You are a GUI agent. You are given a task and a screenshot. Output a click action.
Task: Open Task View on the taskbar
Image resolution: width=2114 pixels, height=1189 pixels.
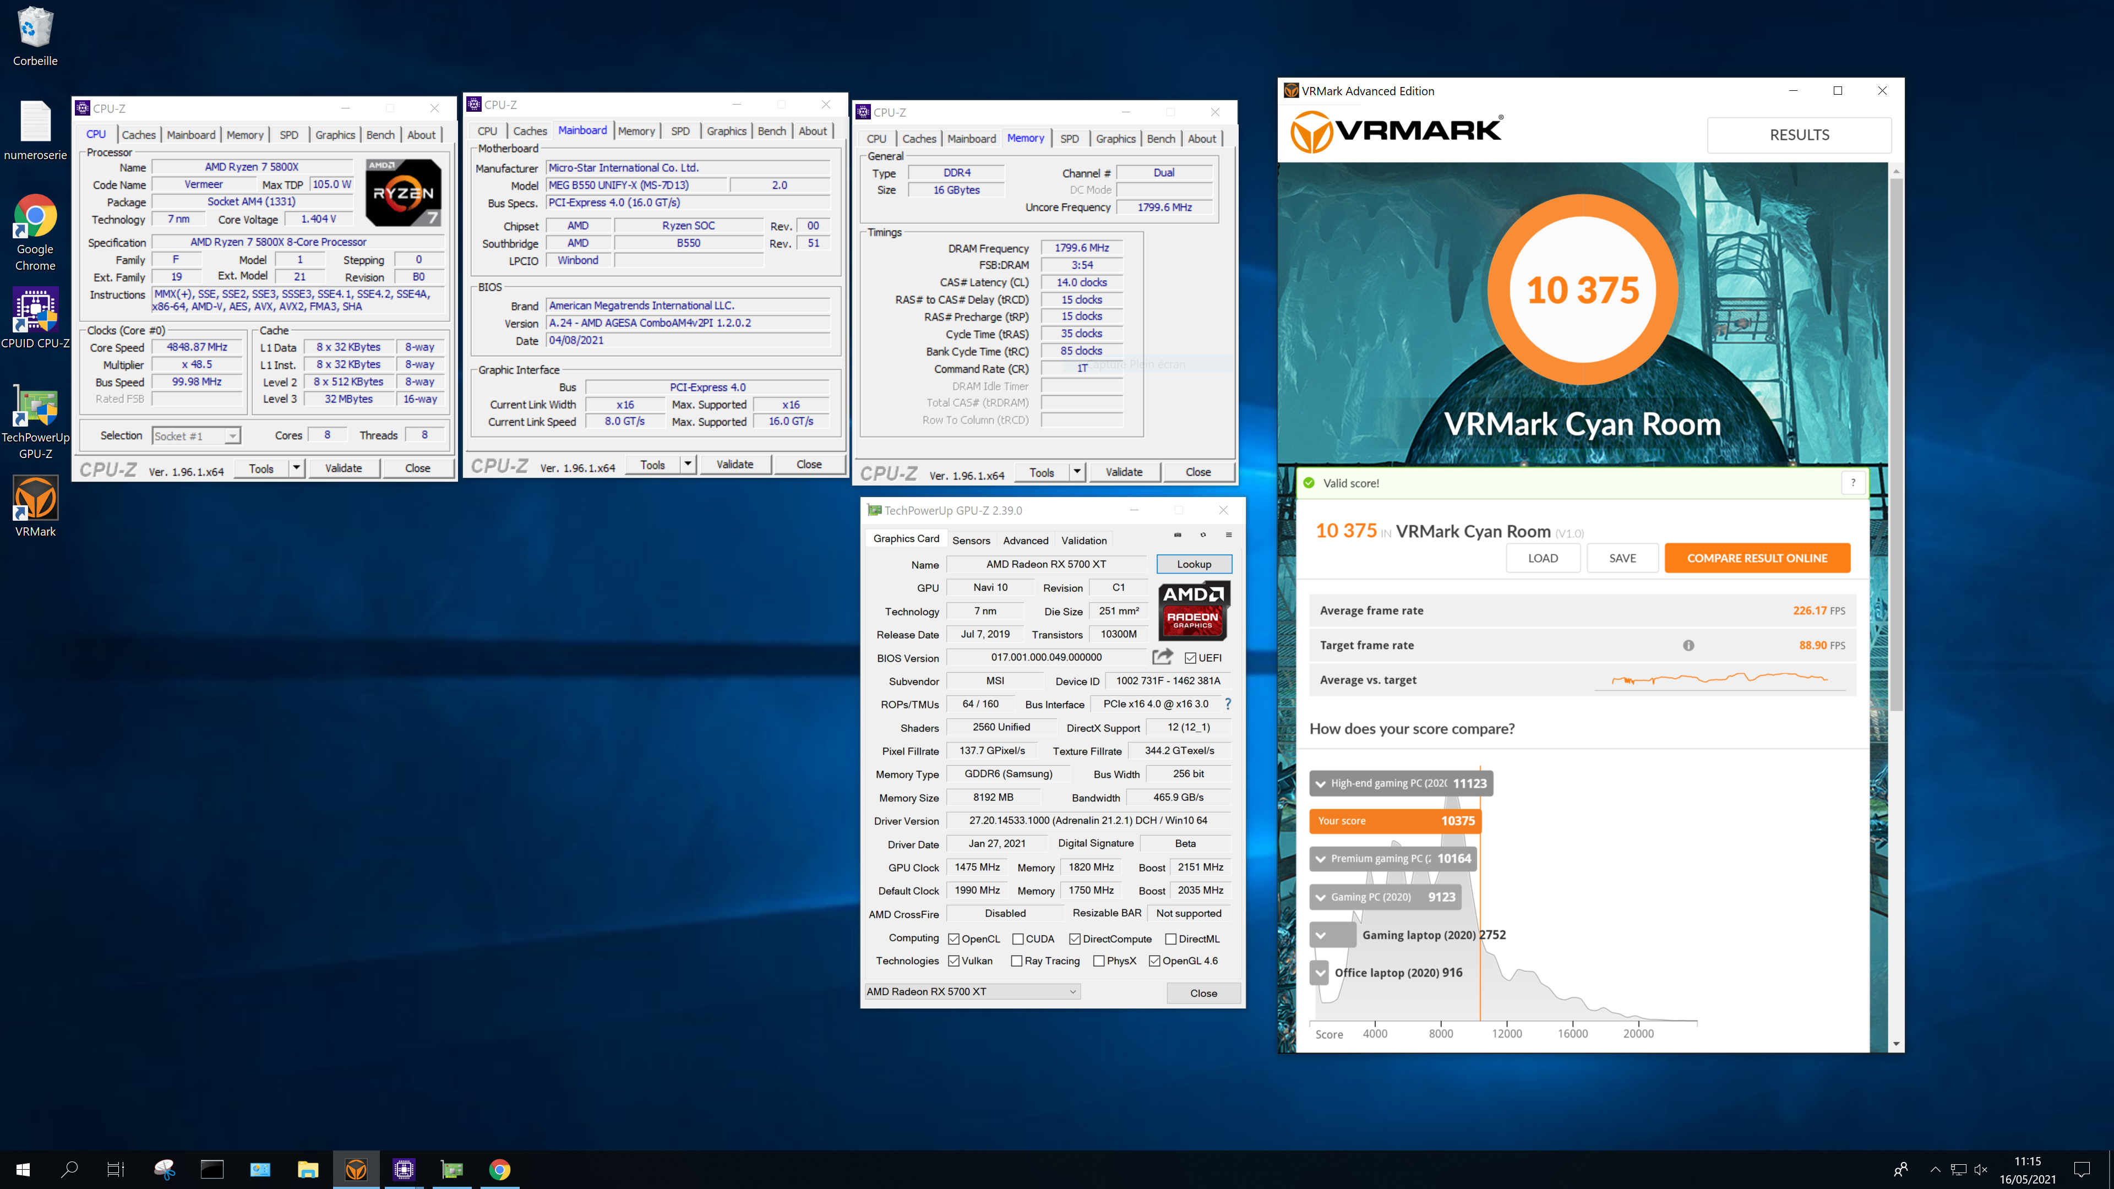point(116,1169)
